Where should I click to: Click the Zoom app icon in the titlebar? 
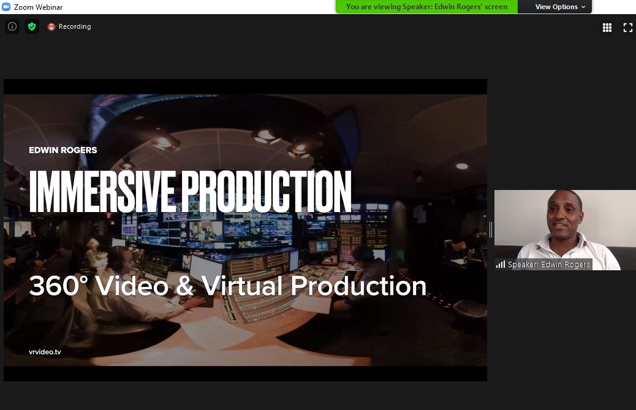(7, 7)
